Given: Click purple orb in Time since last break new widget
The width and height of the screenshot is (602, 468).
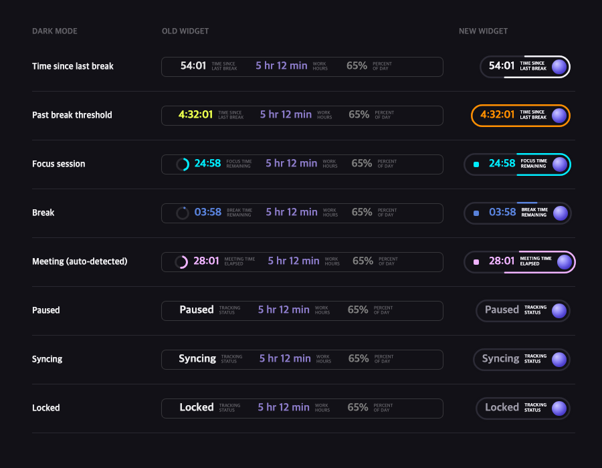Looking at the screenshot, I should [559, 67].
